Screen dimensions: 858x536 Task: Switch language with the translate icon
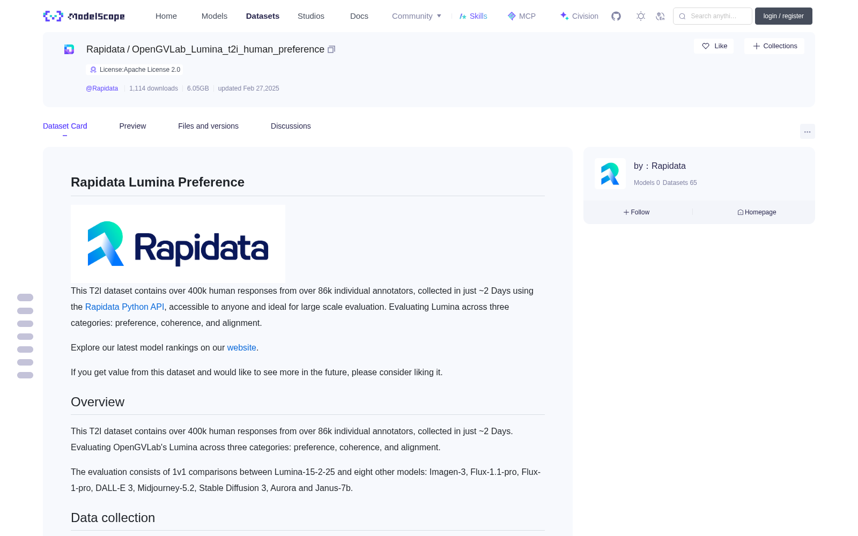[660, 16]
